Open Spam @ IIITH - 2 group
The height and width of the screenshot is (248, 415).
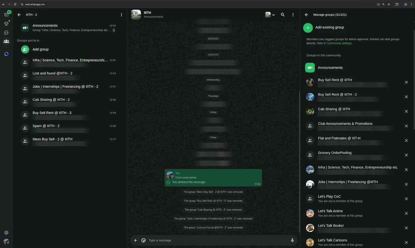pyautogui.click(x=70, y=128)
